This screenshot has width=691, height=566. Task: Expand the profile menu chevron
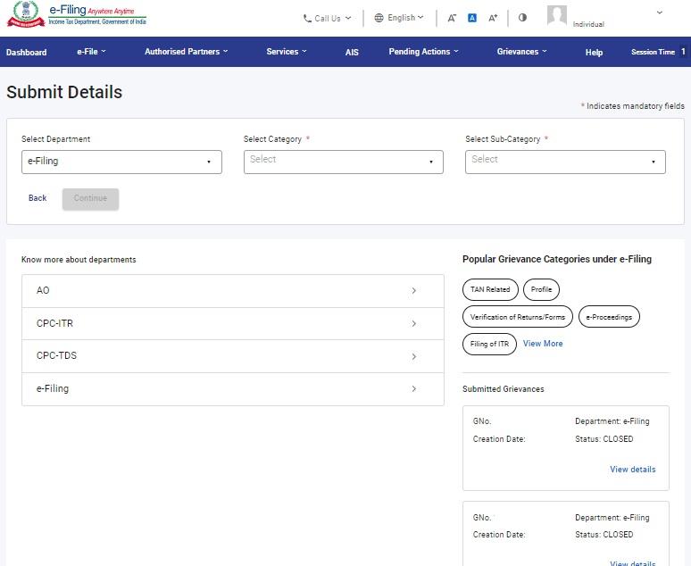click(x=660, y=13)
